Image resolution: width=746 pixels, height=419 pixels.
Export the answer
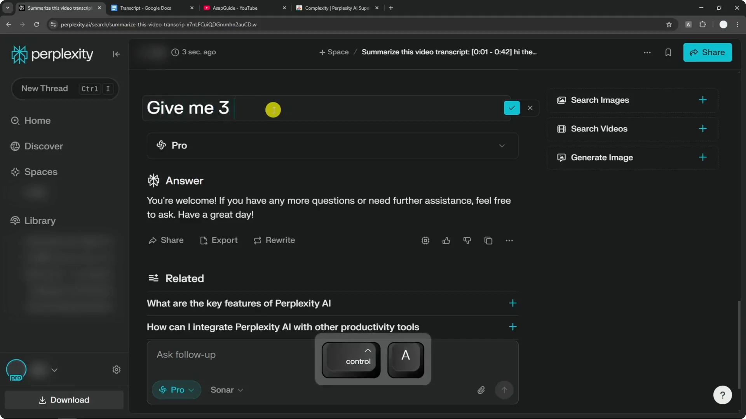pyautogui.click(x=219, y=240)
